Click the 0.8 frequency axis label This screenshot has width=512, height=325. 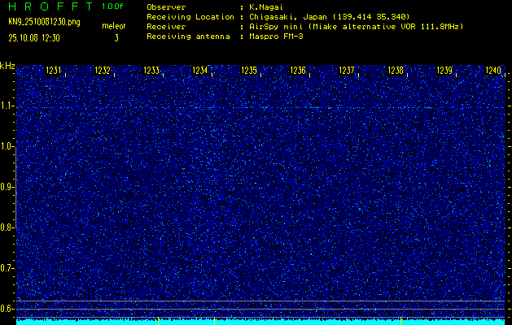[x=7, y=227]
